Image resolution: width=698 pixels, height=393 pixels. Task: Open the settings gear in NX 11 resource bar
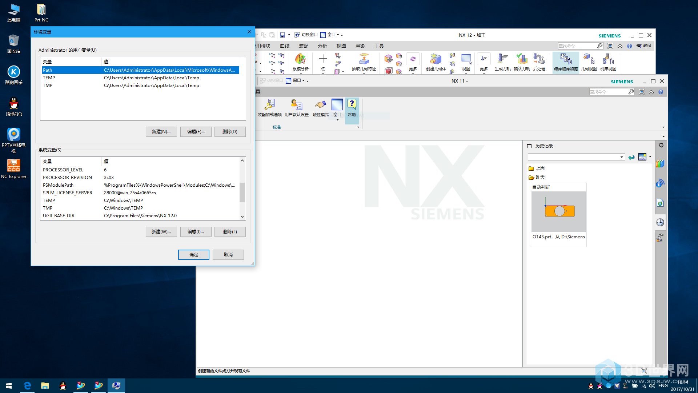661,145
